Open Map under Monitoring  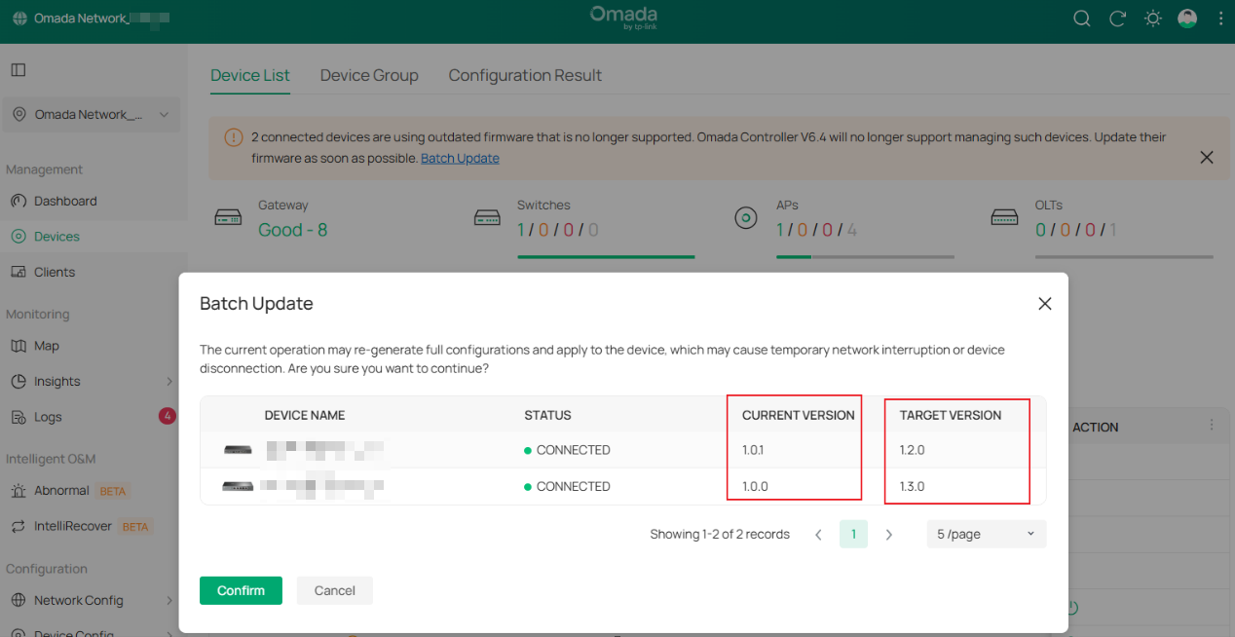tap(47, 346)
